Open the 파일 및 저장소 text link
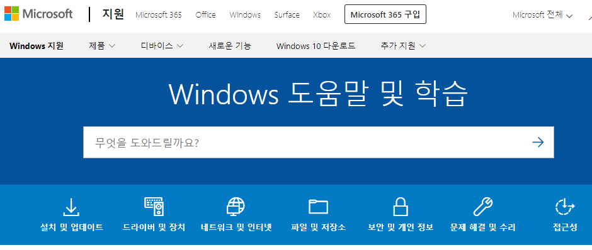 pos(318,227)
